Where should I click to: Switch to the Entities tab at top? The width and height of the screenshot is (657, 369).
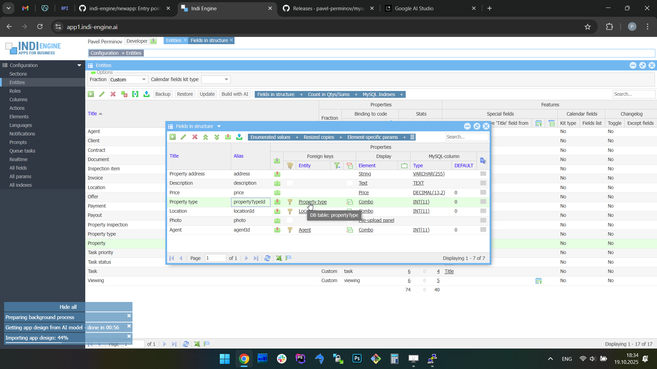pos(174,40)
